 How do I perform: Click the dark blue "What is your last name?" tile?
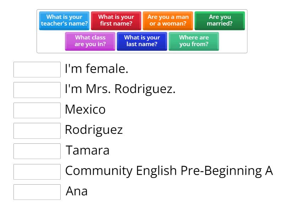pyautogui.click(x=142, y=41)
